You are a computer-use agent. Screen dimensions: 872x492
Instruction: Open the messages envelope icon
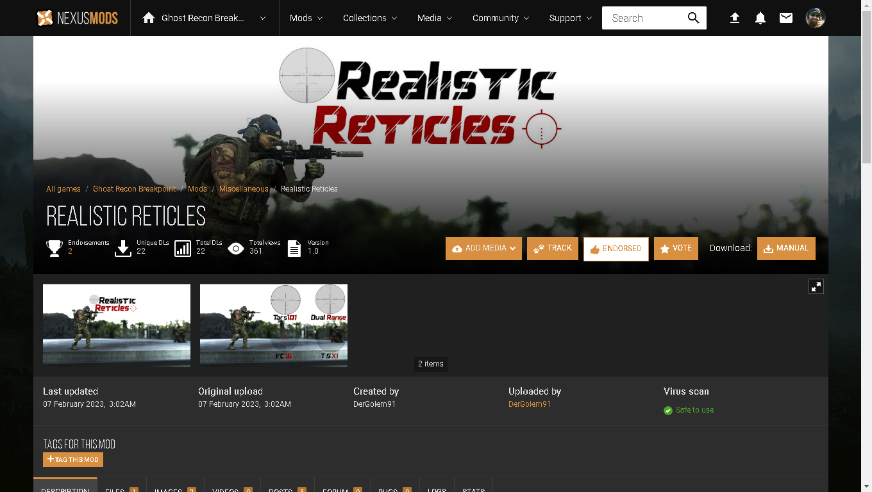coord(786,18)
